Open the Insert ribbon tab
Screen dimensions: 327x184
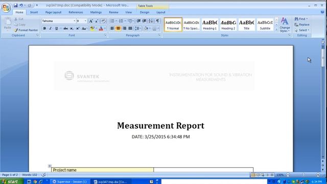click(34, 12)
